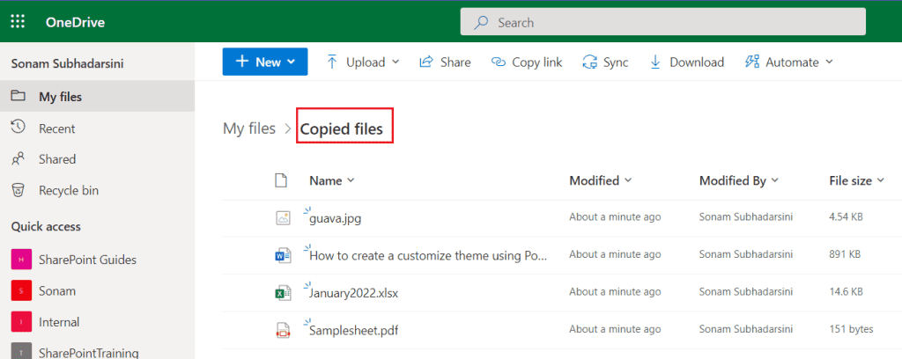Click the 891 KB file size cell
The height and width of the screenshot is (359, 902).
pyautogui.click(x=845, y=254)
